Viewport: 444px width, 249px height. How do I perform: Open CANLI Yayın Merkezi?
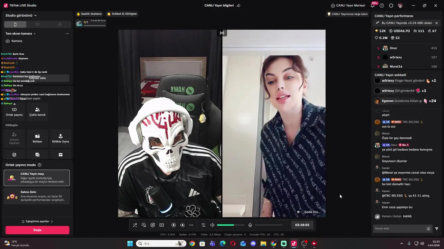click(x=348, y=6)
